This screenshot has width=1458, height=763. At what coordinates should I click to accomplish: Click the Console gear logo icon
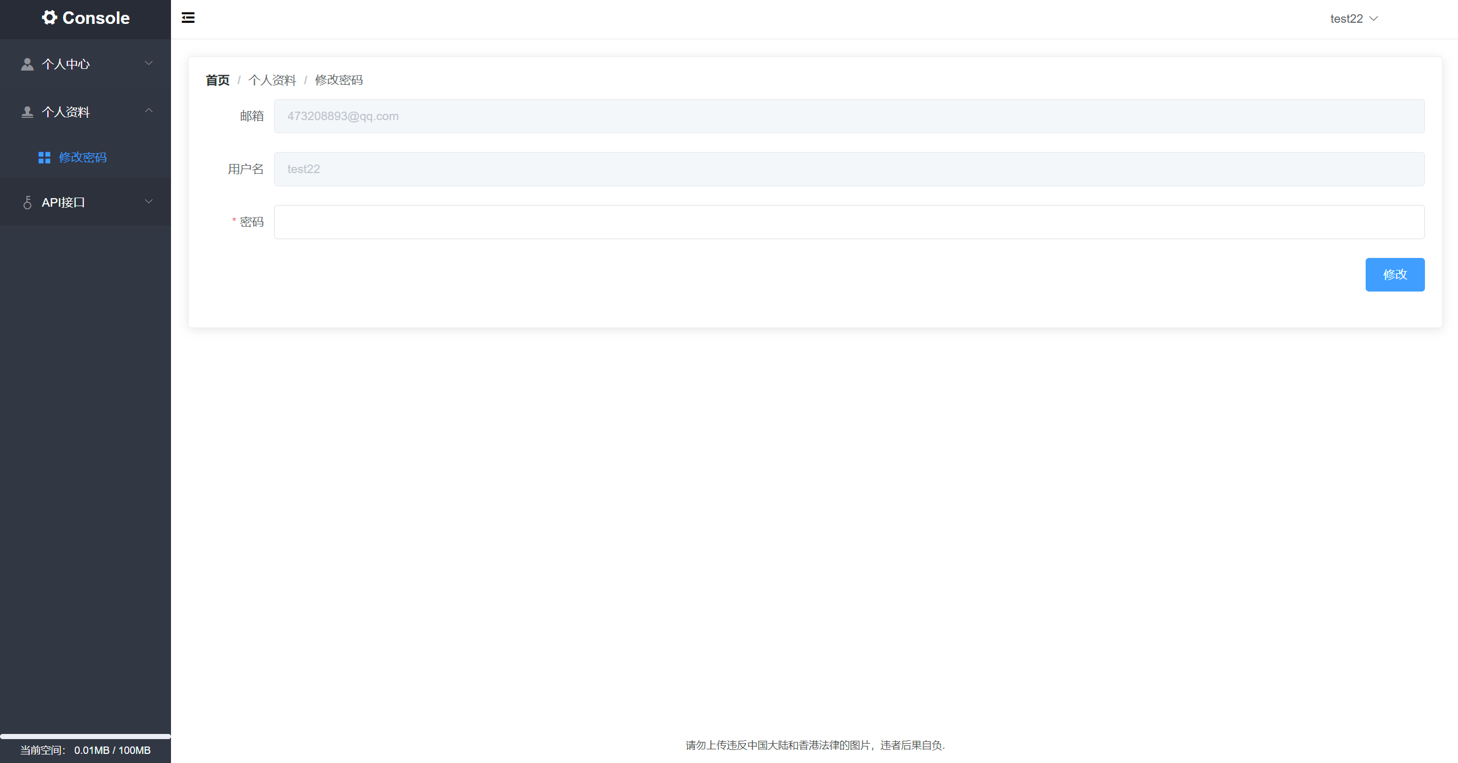tap(50, 18)
